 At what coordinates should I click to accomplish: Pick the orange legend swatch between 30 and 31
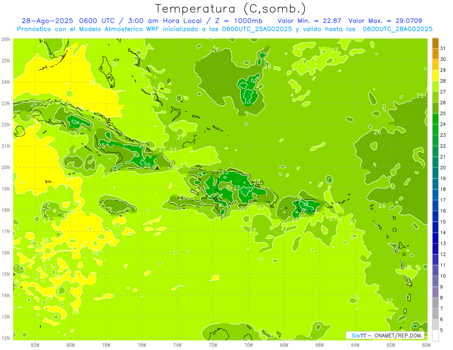435,54
